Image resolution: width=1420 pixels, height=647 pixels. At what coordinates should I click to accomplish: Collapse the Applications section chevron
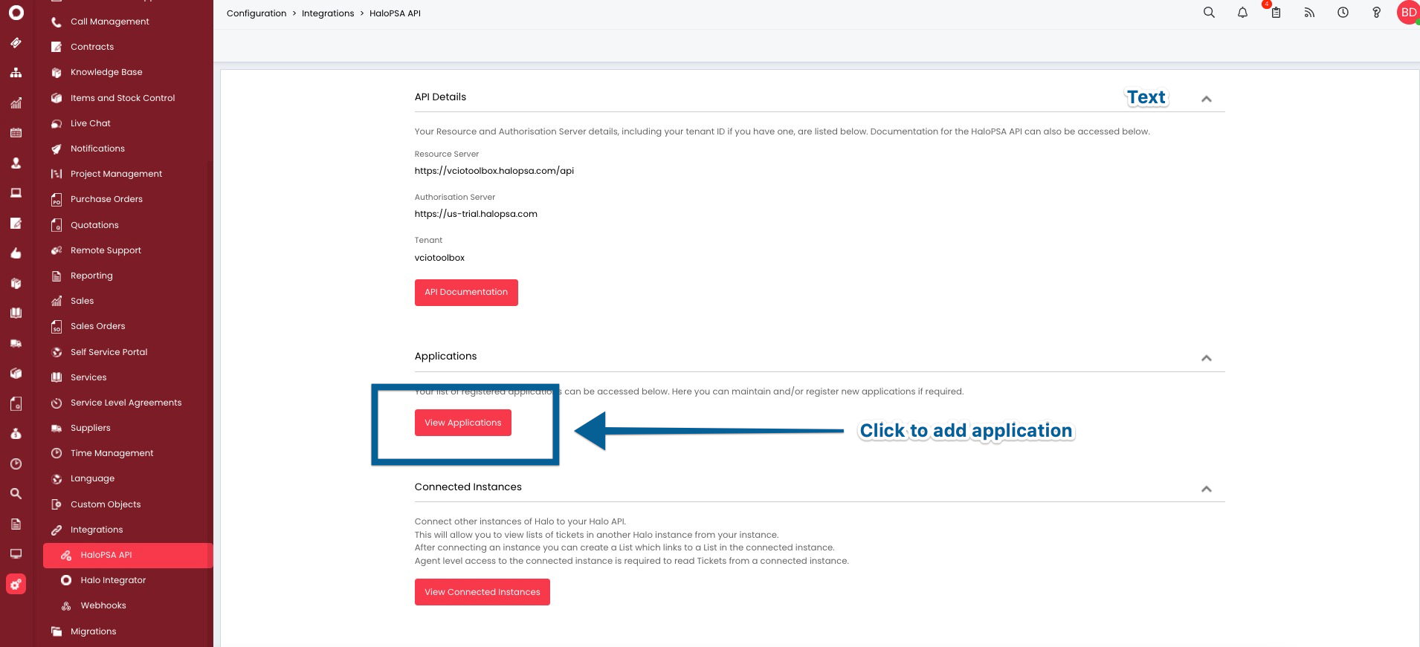[x=1206, y=358]
